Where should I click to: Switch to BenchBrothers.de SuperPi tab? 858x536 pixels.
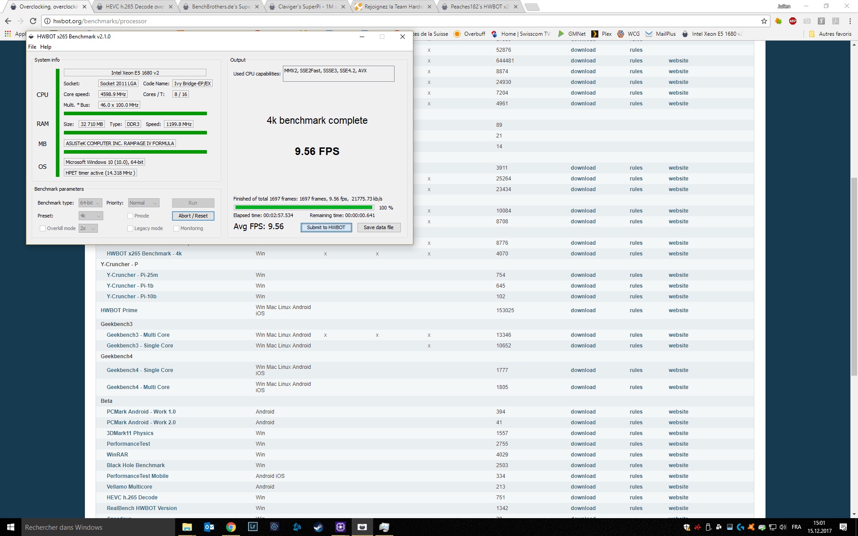(x=220, y=7)
